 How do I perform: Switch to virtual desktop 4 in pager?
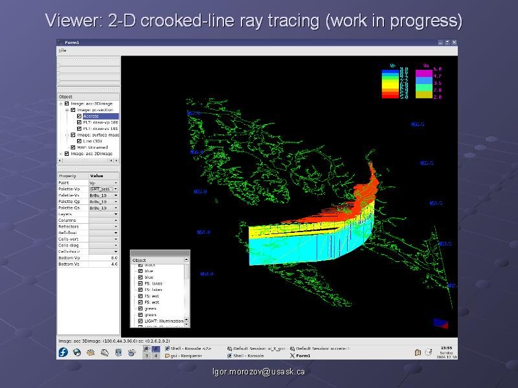[155, 356]
